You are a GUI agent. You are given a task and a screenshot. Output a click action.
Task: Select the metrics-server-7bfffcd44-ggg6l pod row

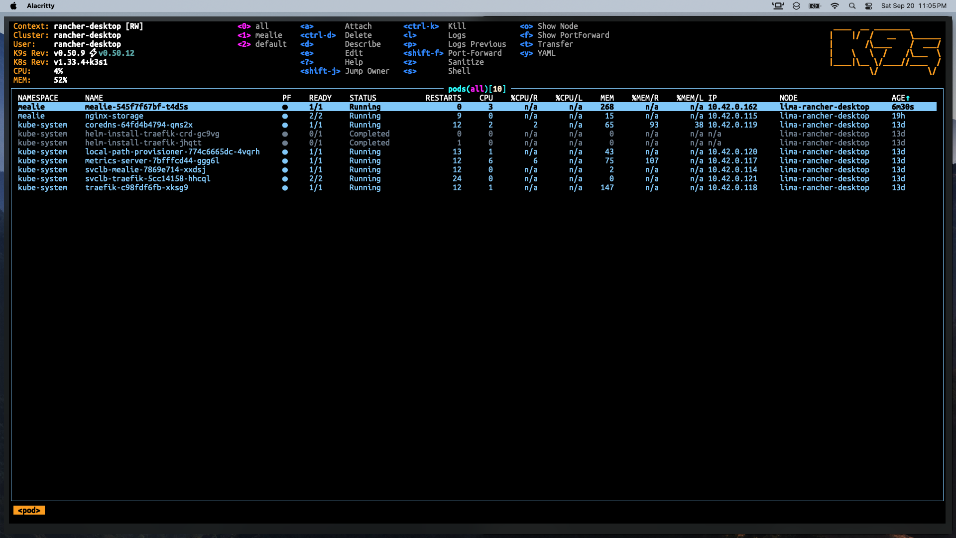point(152,161)
